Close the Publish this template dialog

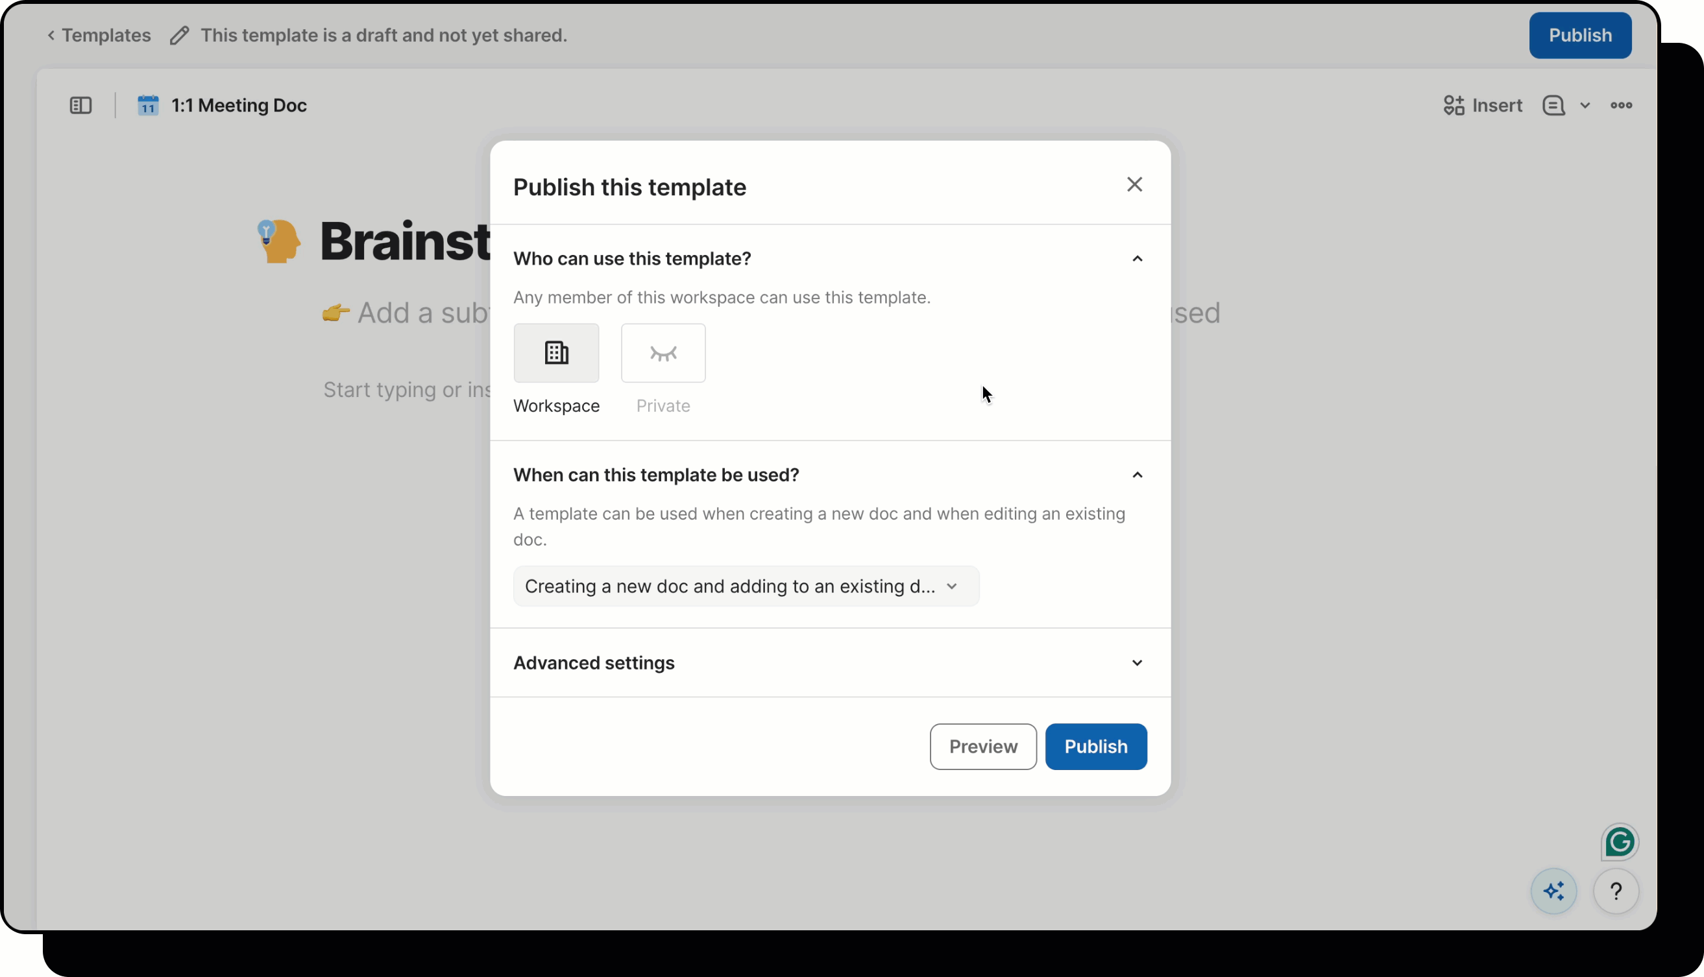tap(1134, 184)
